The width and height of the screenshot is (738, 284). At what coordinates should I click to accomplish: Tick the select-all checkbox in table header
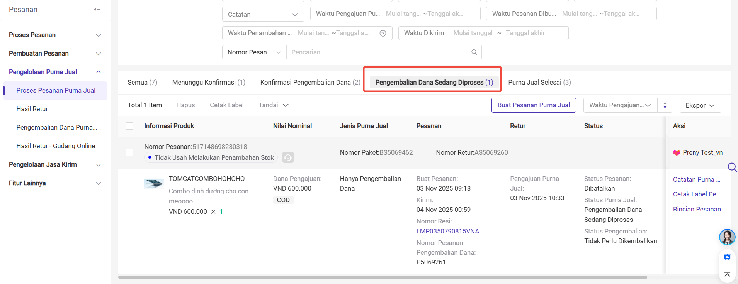tap(129, 126)
